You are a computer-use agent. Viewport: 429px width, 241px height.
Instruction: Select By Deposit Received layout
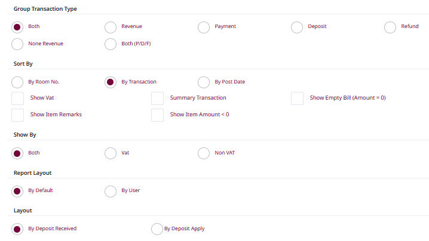click(17, 229)
